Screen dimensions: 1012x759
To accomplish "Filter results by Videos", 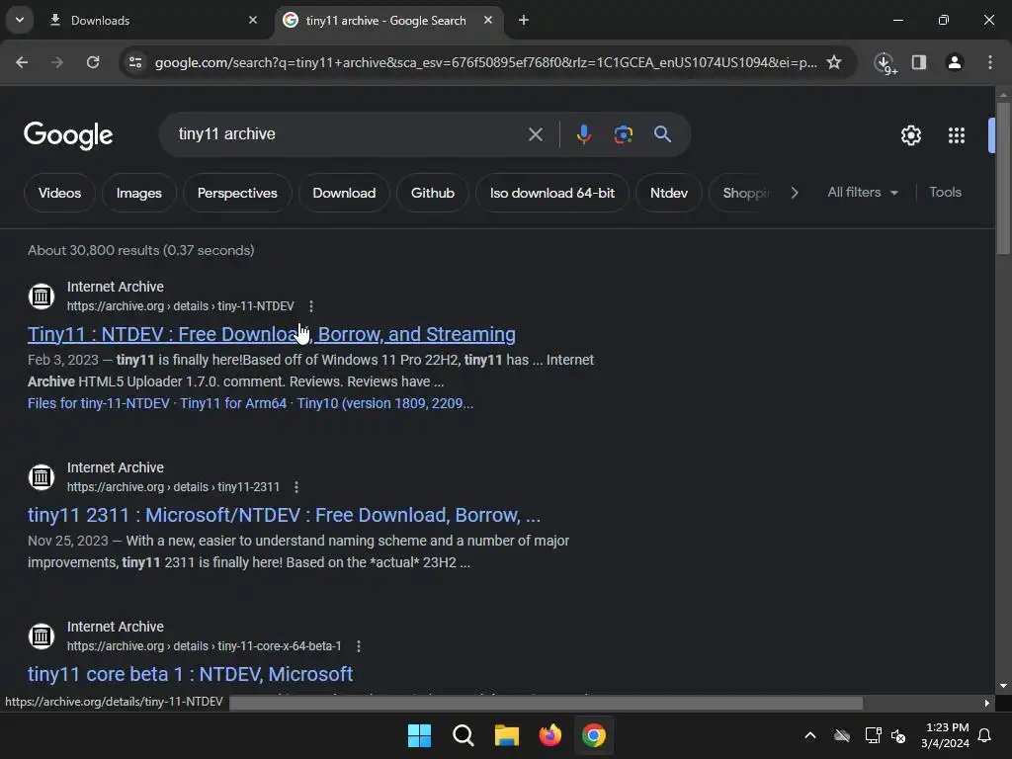I will click(59, 193).
